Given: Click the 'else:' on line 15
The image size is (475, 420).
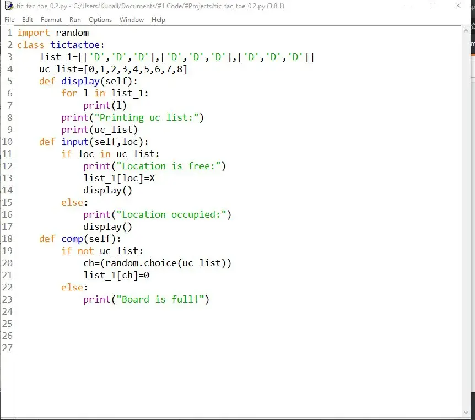Looking at the screenshot, I should (x=74, y=202).
